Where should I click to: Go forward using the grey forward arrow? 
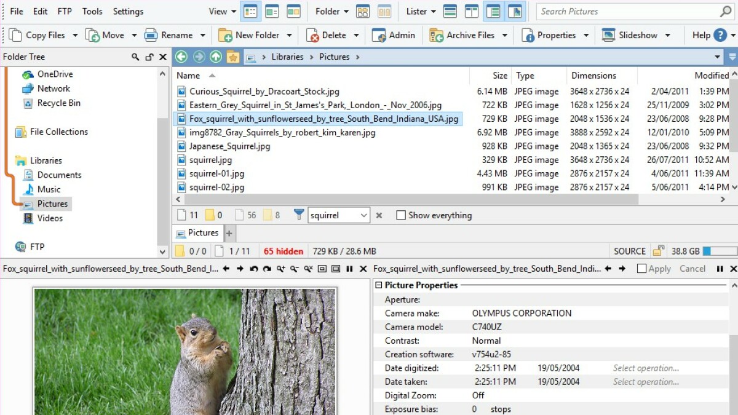[x=199, y=57]
